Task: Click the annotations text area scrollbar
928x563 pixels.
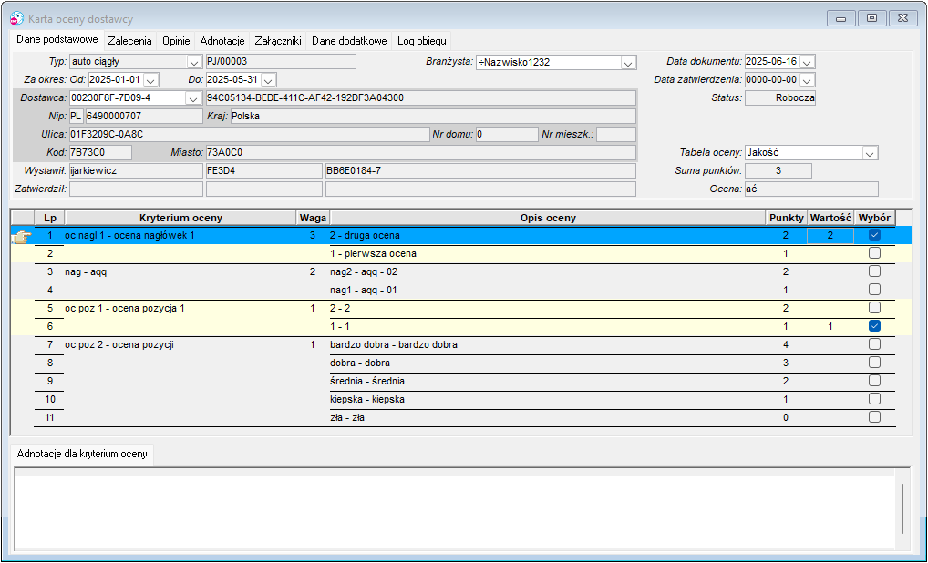Action: 903,508
